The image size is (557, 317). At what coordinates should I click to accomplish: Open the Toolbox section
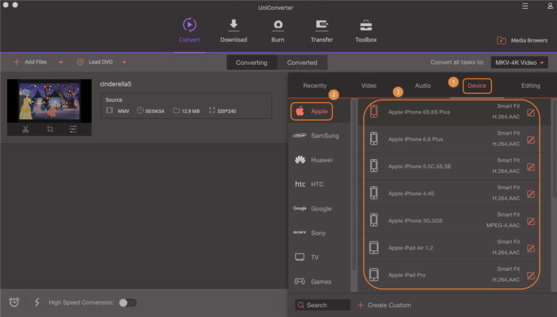[366, 31]
